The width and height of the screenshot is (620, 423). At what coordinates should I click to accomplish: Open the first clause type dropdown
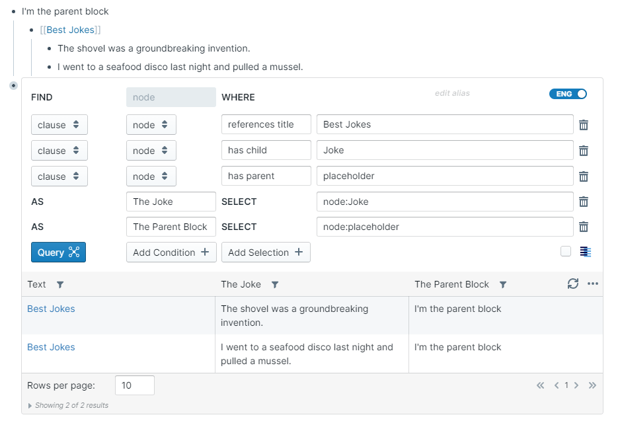(59, 125)
